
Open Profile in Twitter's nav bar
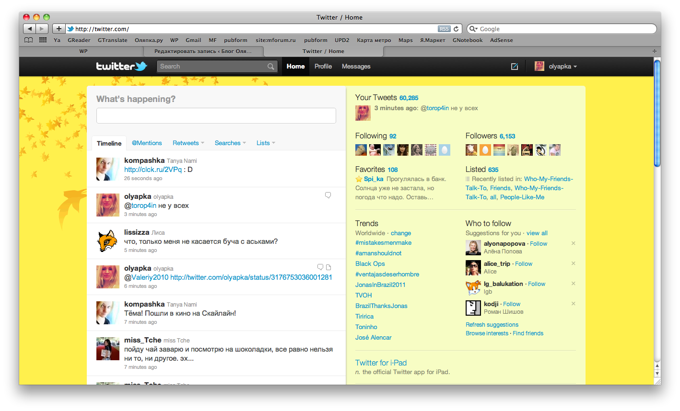tap(323, 67)
